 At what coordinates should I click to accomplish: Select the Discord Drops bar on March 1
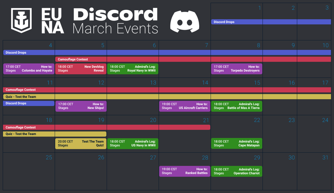pos(224,22)
